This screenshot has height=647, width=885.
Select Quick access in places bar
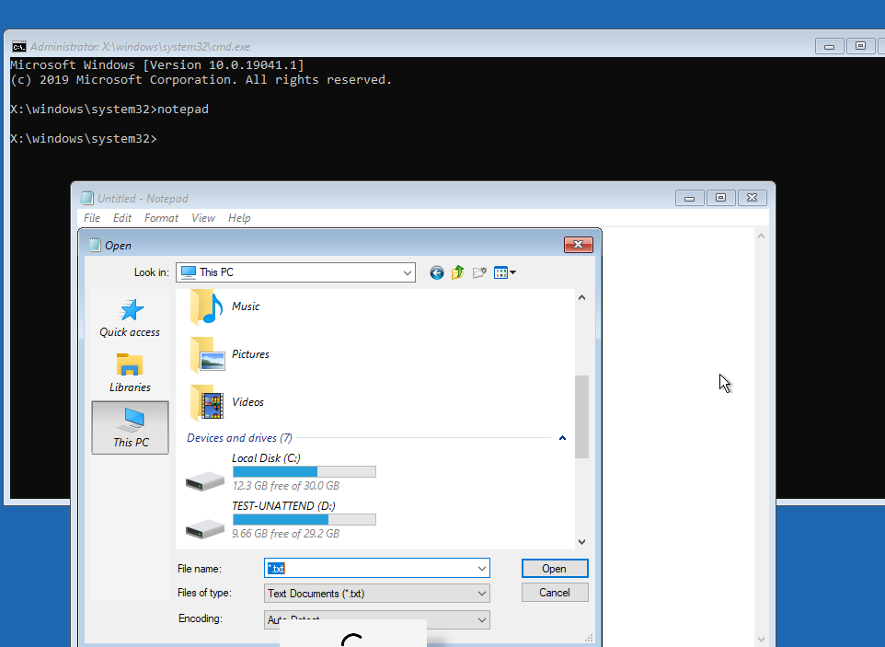click(x=130, y=318)
